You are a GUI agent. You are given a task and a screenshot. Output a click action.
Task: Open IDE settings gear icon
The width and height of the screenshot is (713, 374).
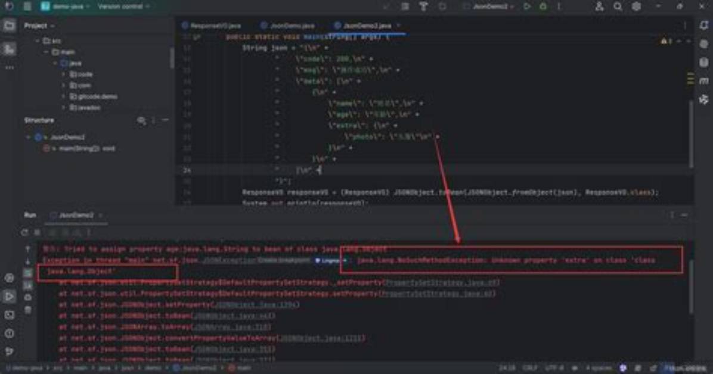coord(636,7)
